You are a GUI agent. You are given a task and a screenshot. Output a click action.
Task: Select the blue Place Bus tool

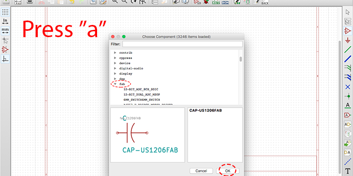coord(348,59)
